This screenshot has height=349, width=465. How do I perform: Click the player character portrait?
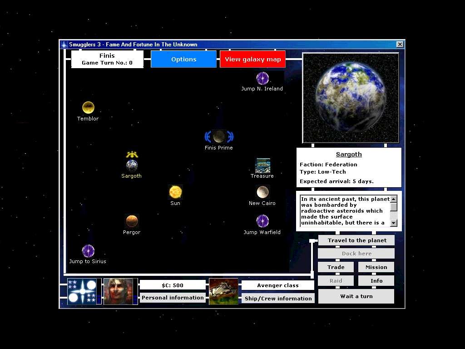pyautogui.click(x=119, y=291)
